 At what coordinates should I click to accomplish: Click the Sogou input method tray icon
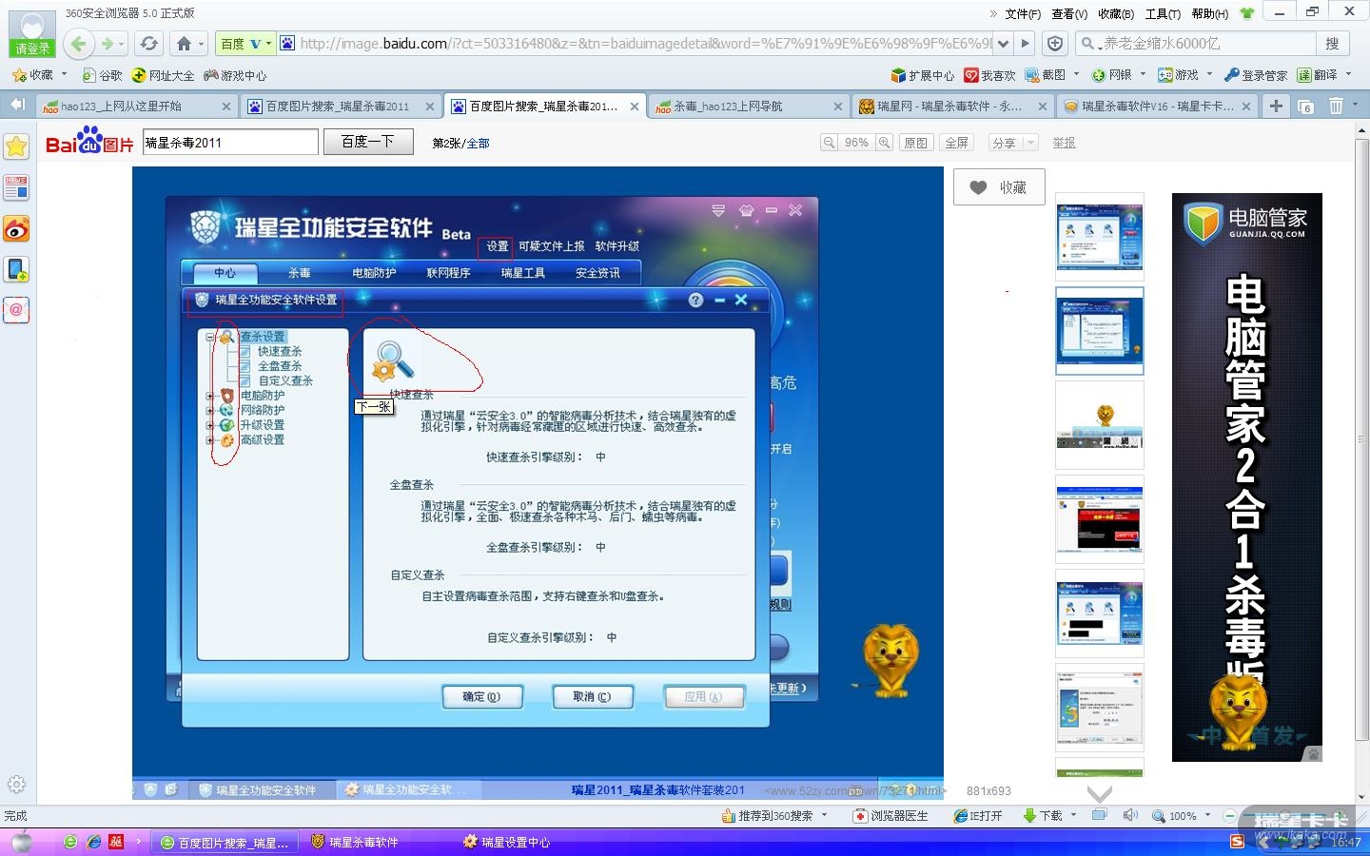1237,842
